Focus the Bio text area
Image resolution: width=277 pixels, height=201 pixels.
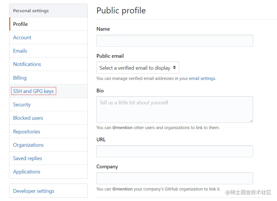point(174,109)
